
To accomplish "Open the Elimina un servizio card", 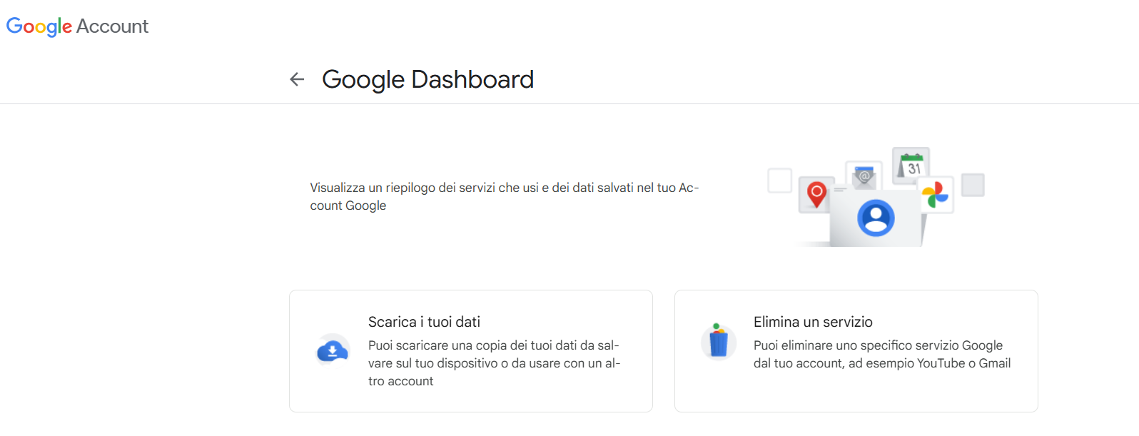I will [x=856, y=351].
